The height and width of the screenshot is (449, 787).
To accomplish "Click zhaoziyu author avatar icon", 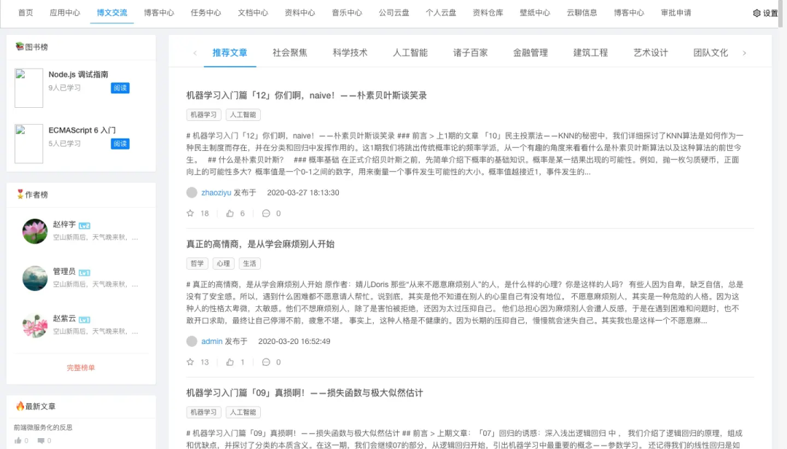I will click(192, 192).
